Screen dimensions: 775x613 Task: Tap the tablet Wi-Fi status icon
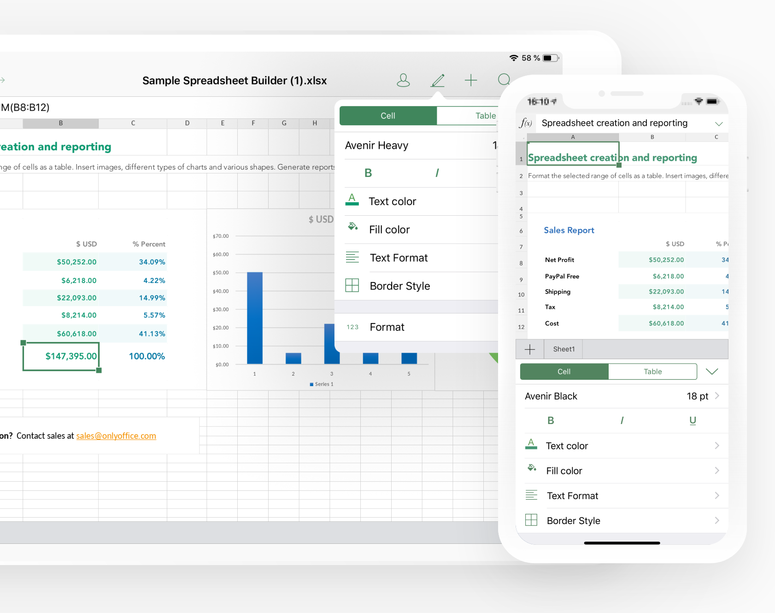514,58
